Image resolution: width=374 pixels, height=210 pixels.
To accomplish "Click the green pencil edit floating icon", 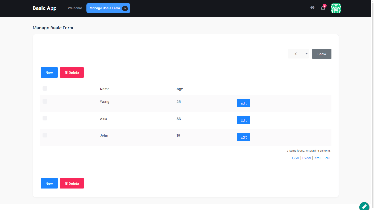I will [x=364, y=206].
